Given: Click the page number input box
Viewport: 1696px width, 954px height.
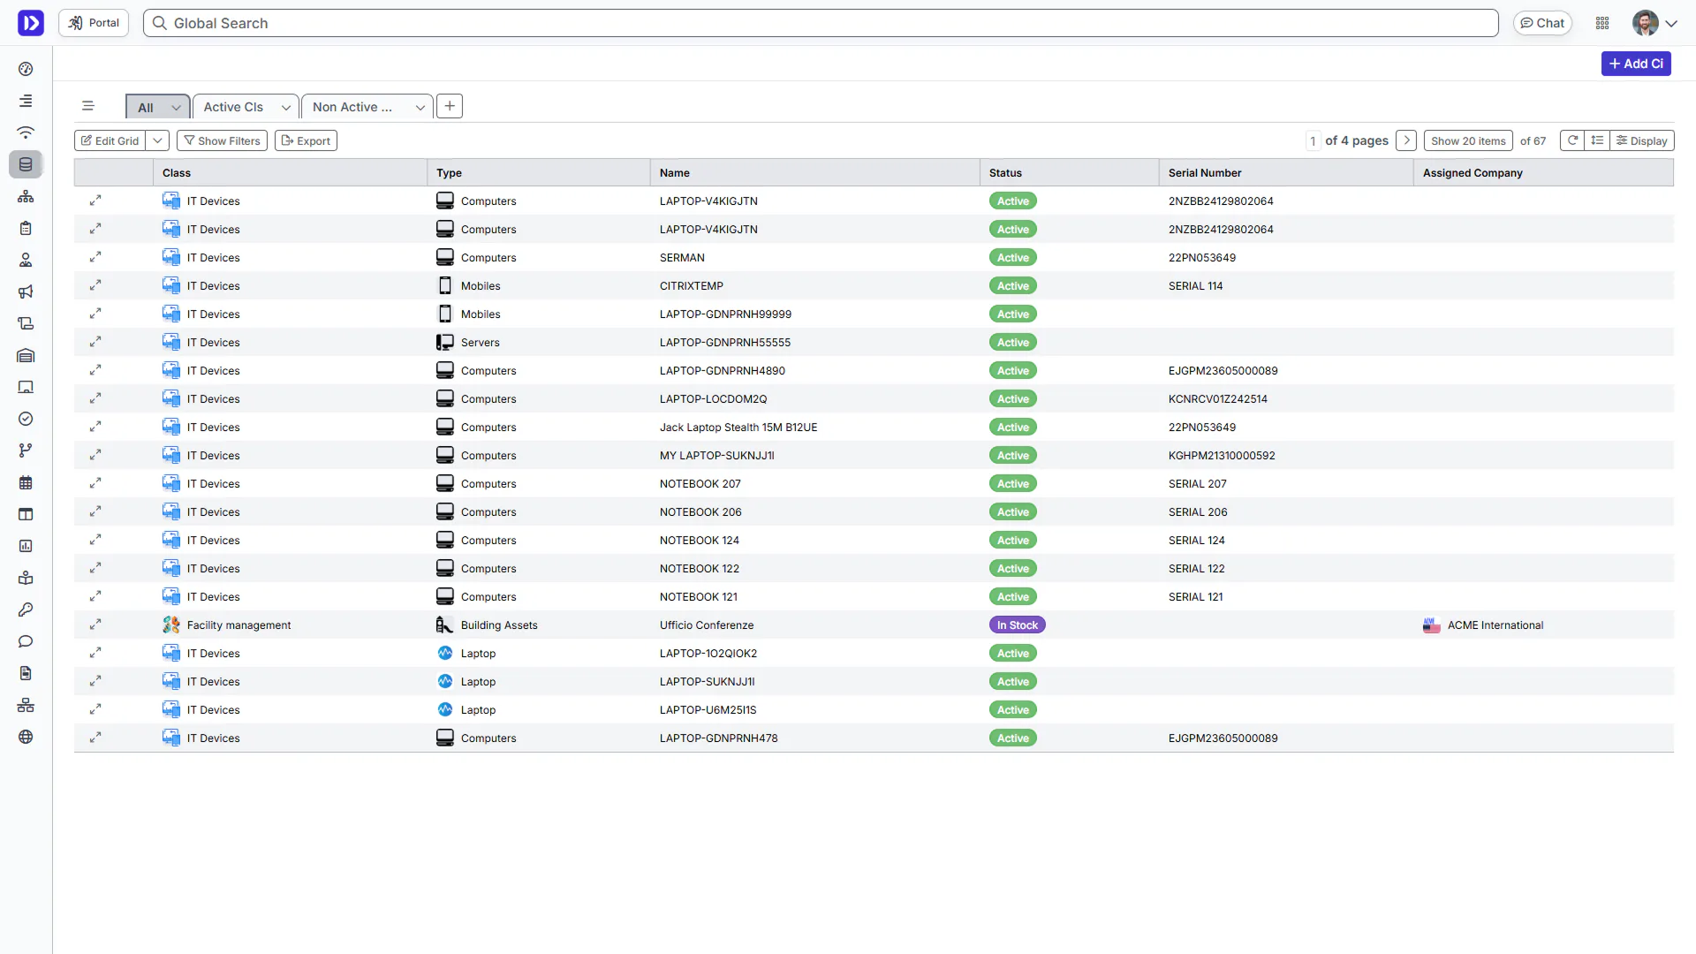Looking at the screenshot, I should click(x=1313, y=140).
